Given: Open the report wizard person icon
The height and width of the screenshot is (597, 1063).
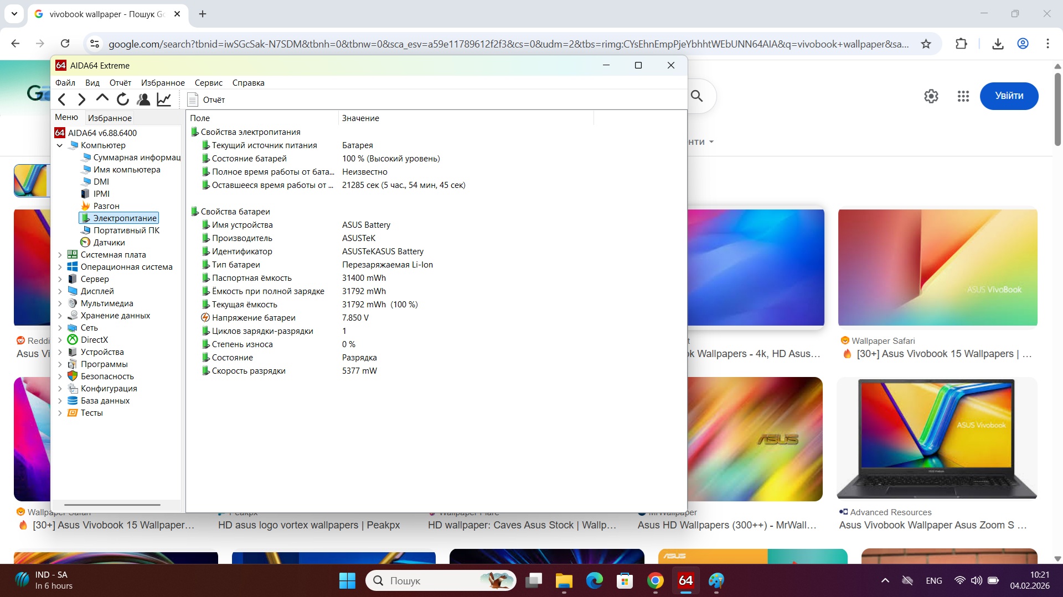Looking at the screenshot, I should pos(143,99).
